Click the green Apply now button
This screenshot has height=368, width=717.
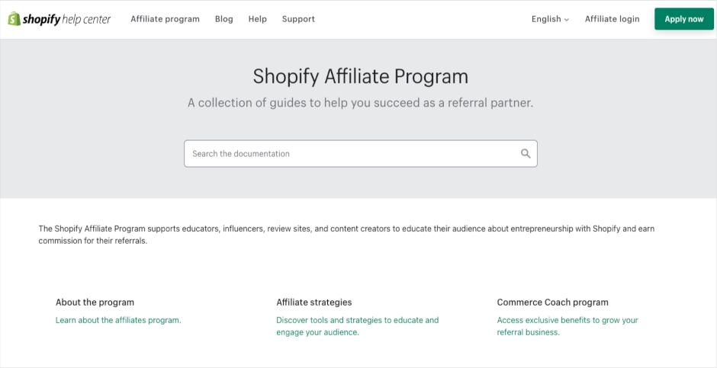coord(684,19)
